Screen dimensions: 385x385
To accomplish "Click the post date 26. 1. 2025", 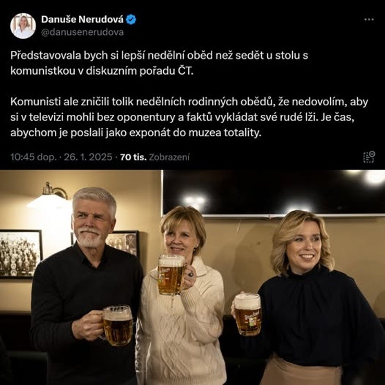I will pos(88,157).
